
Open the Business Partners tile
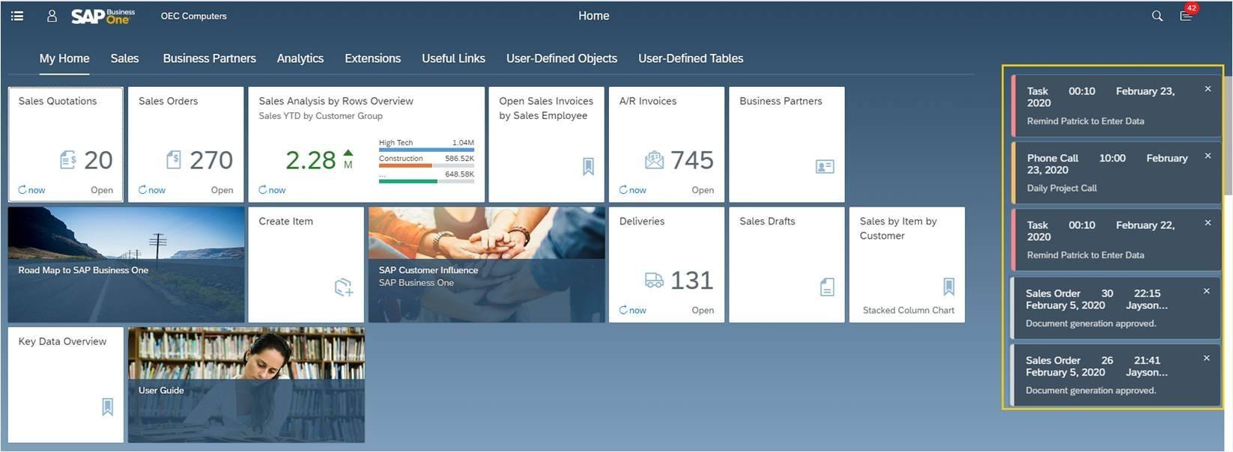pos(787,144)
